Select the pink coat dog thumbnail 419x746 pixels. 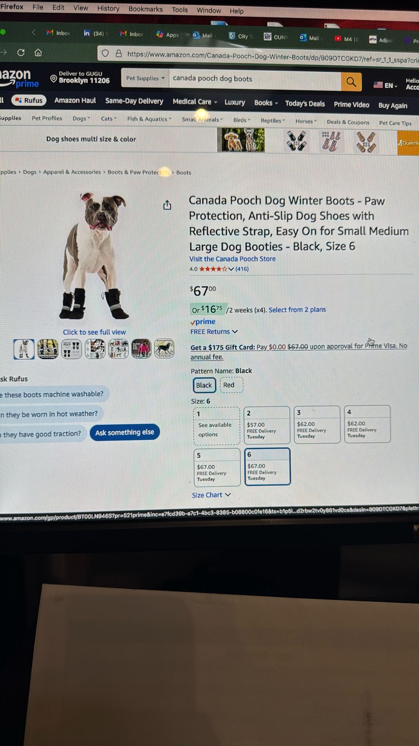coord(141,349)
